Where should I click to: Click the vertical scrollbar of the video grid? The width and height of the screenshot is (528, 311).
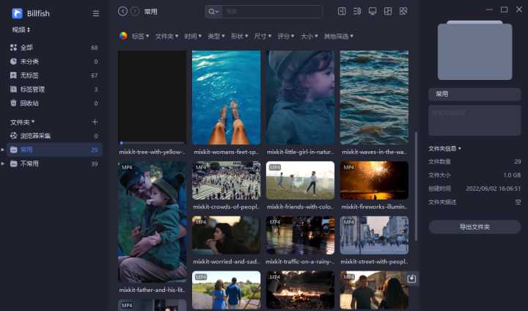click(417, 186)
